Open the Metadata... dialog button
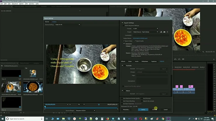Screen dimensions: 216x121 (x=126, y=110)
